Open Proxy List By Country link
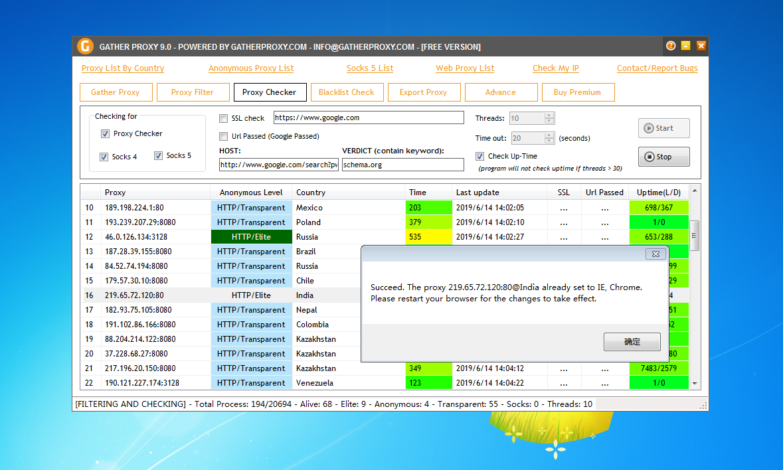The image size is (783, 470). click(x=123, y=68)
